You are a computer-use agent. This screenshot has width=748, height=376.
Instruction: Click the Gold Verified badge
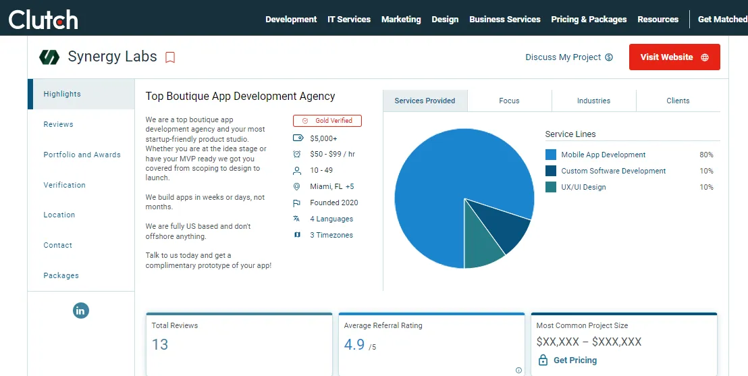point(327,121)
